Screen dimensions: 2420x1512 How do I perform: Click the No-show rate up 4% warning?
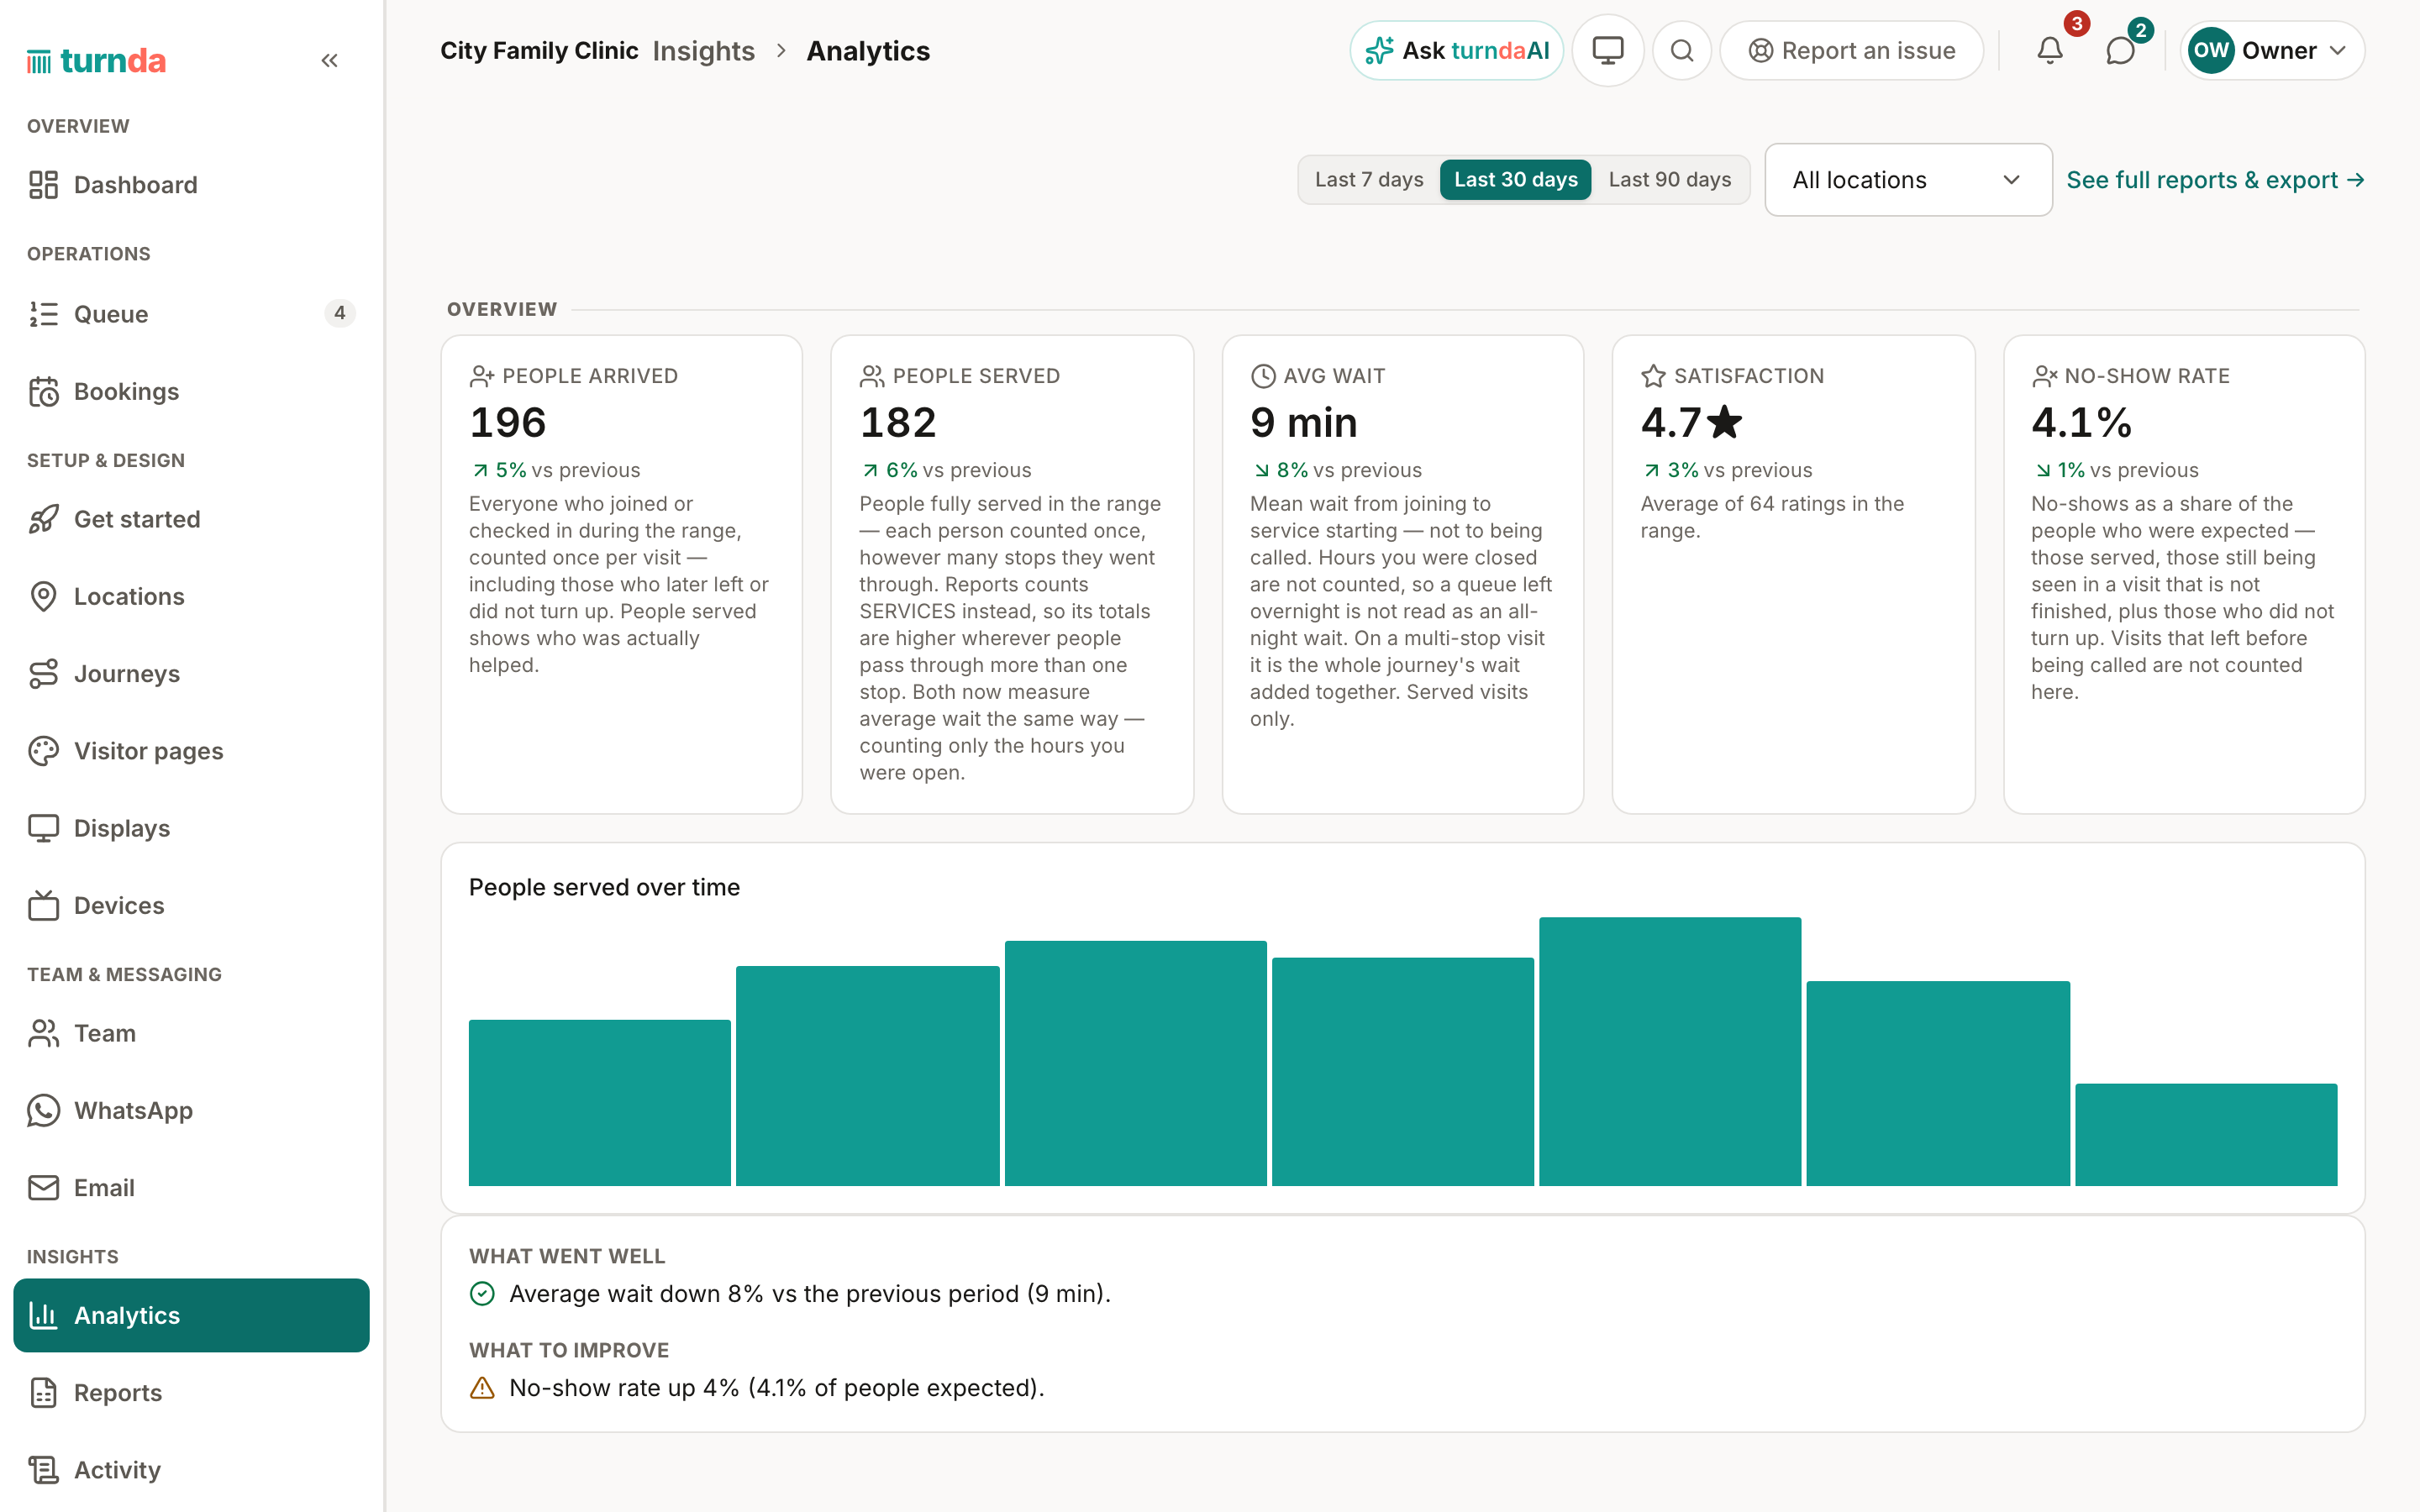coord(757,1388)
